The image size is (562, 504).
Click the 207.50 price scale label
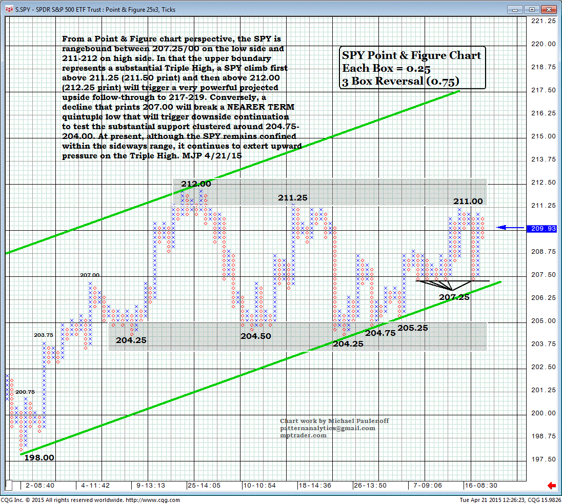click(544, 275)
